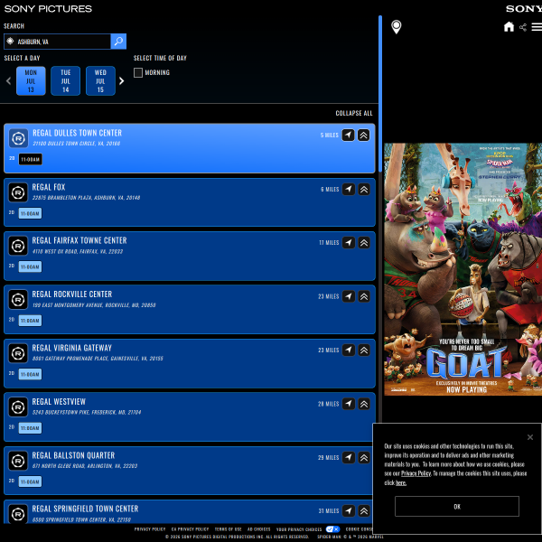542x542 pixels.
Task: Click Collapse All
Action: (354, 113)
